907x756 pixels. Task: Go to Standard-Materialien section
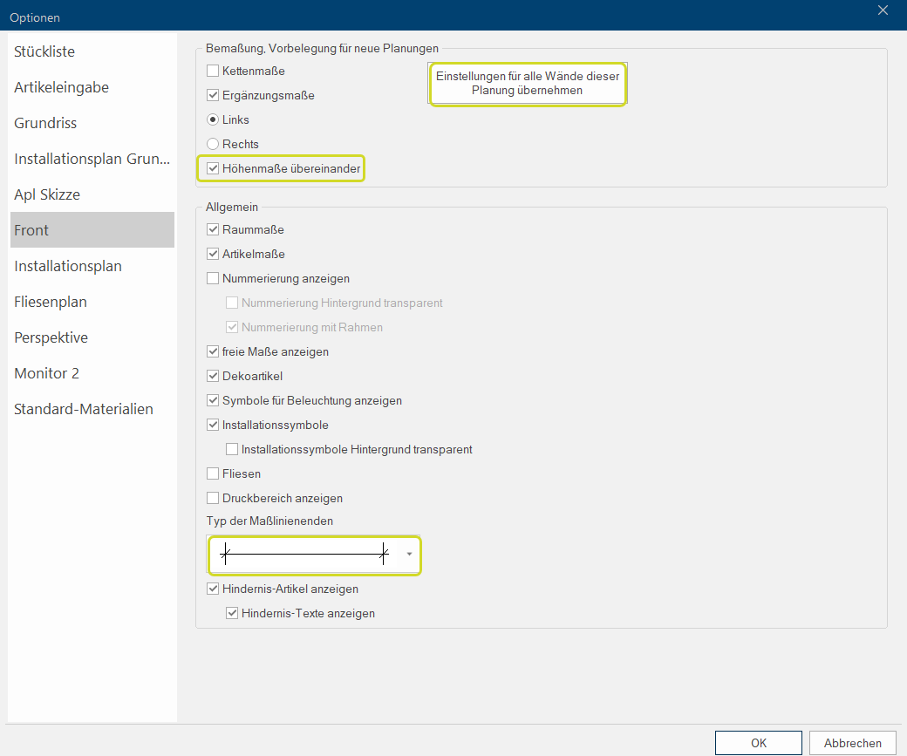[x=84, y=409]
